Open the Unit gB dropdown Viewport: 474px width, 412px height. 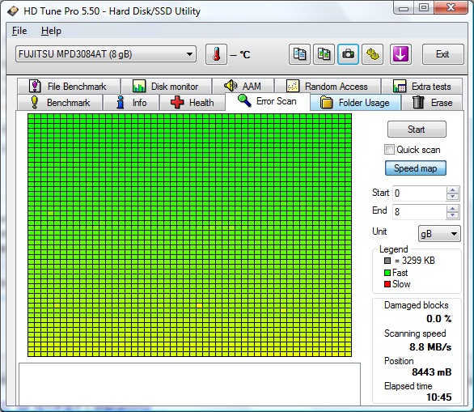pos(439,234)
